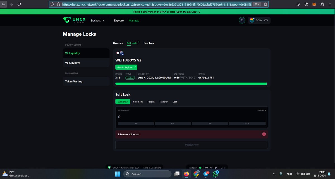The image size is (335, 179).
Task: Select the Edit Lock tab
Action: (132, 43)
